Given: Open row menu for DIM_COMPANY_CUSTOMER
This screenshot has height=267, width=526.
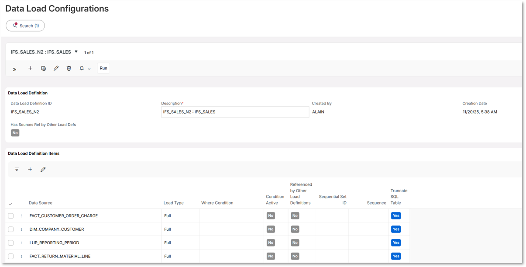Looking at the screenshot, I should [x=21, y=229].
